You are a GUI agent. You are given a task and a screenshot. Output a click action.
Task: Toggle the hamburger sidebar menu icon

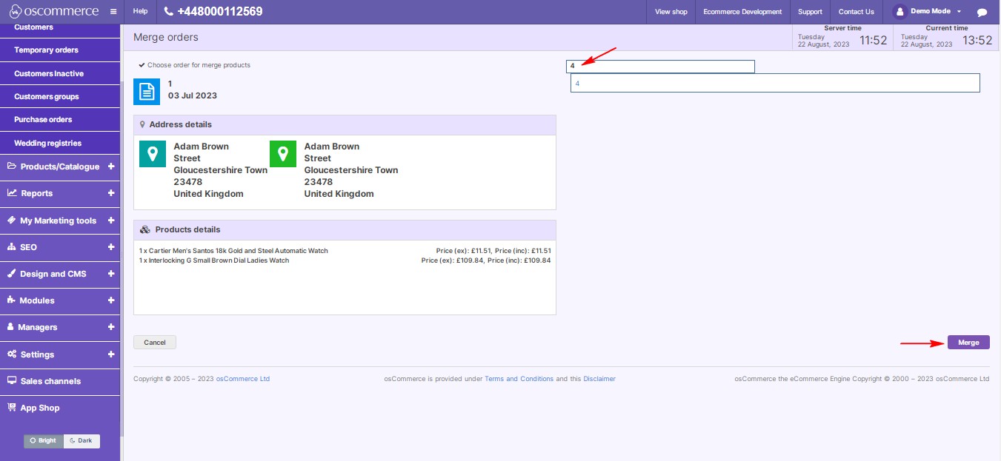[x=113, y=12]
